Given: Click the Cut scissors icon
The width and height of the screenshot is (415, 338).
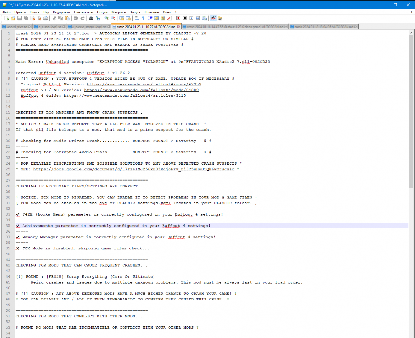Looking at the screenshot, I should [x=54, y=18].
